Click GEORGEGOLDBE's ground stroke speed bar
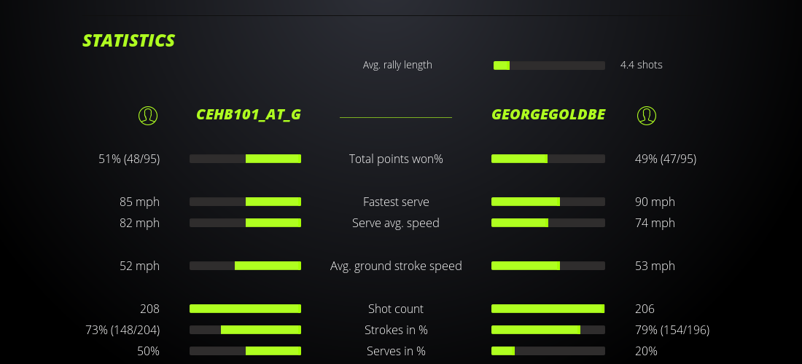Screen dimensions: 802x364 click(x=548, y=266)
